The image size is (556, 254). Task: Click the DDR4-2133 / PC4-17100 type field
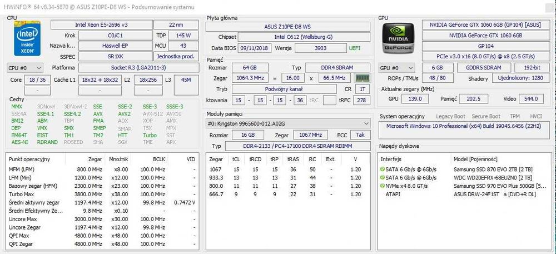coord(297,146)
